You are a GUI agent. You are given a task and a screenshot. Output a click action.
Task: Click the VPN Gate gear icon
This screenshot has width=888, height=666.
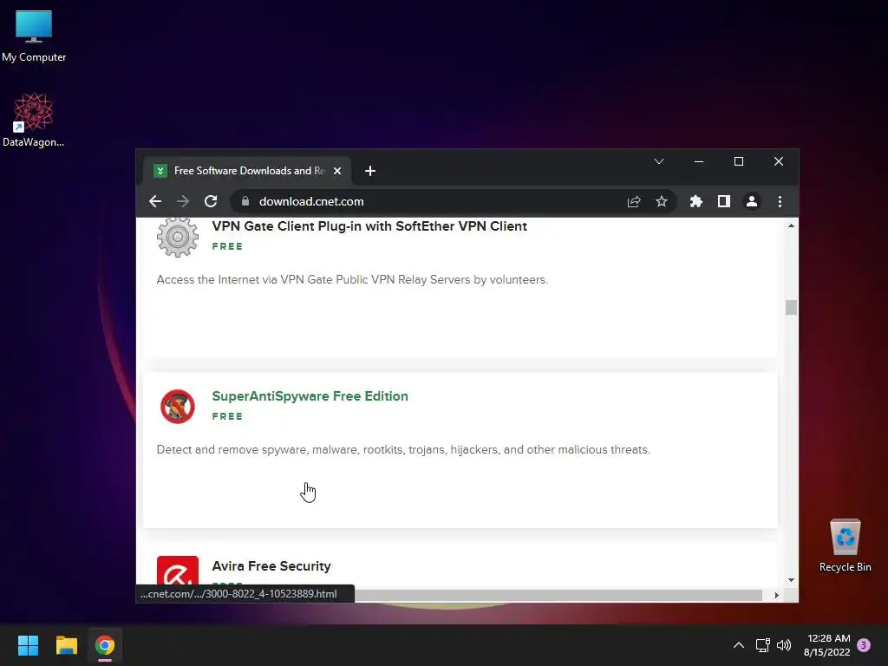click(178, 237)
